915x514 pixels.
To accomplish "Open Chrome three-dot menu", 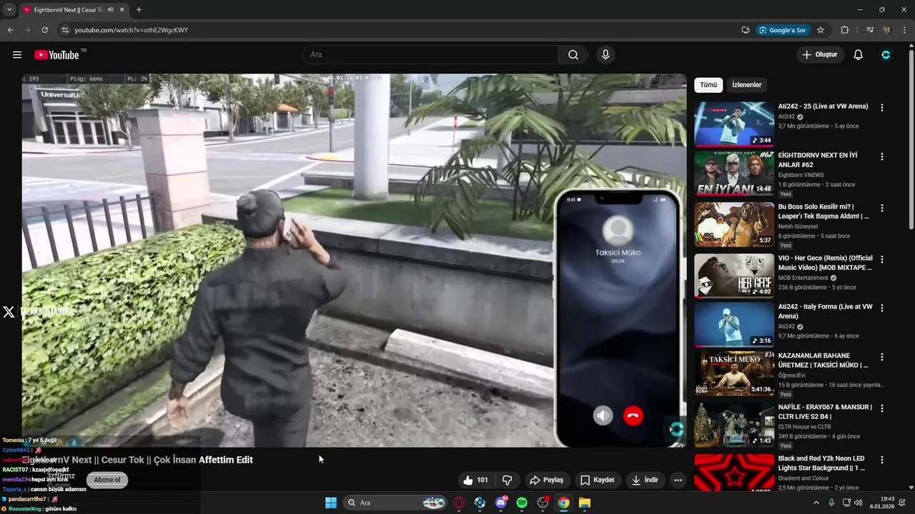I will pos(905,30).
